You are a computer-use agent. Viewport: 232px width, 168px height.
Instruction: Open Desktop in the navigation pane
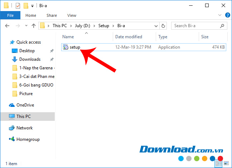tap(27, 51)
